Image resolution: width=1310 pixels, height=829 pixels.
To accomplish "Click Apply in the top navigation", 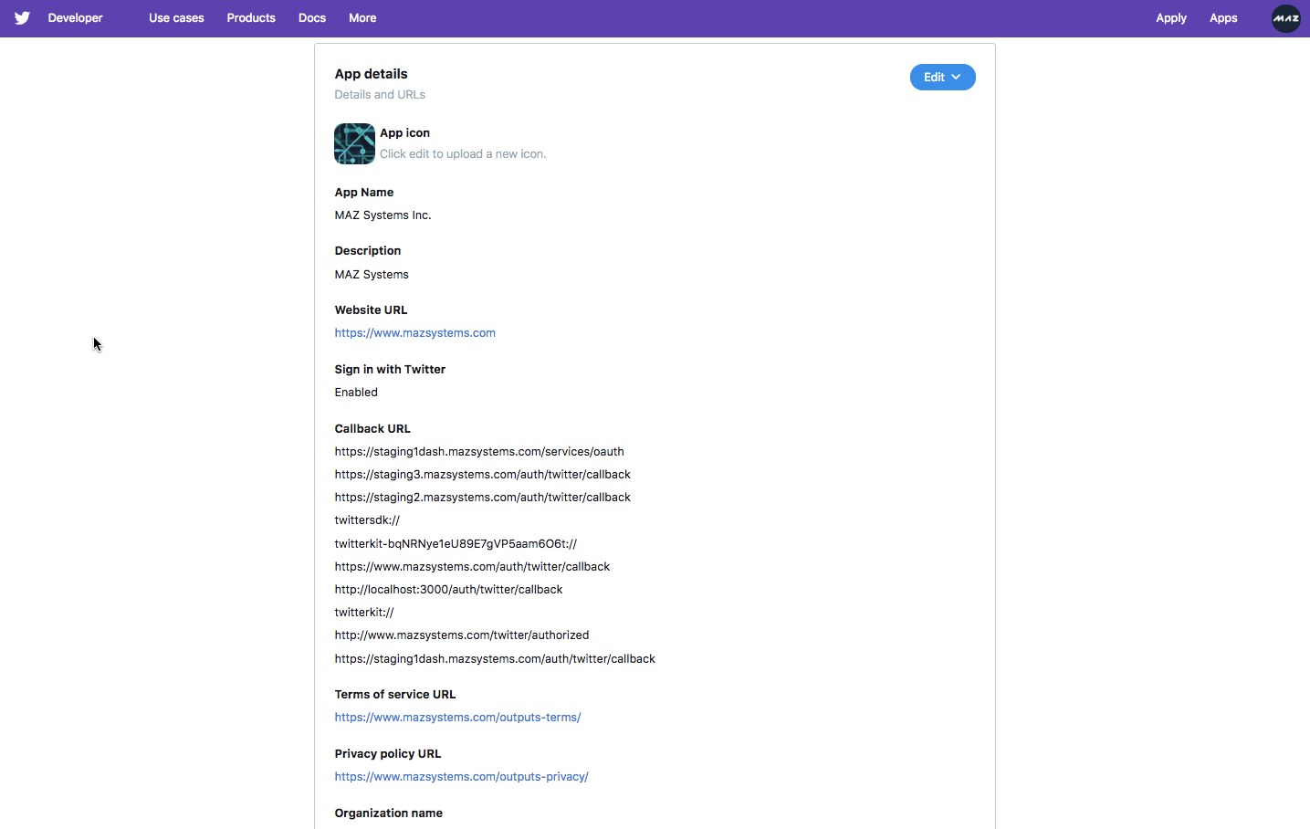I will tap(1171, 18).
